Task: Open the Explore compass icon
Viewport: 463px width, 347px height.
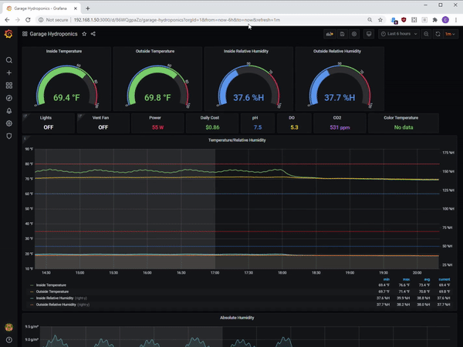Action: (9, 98)
